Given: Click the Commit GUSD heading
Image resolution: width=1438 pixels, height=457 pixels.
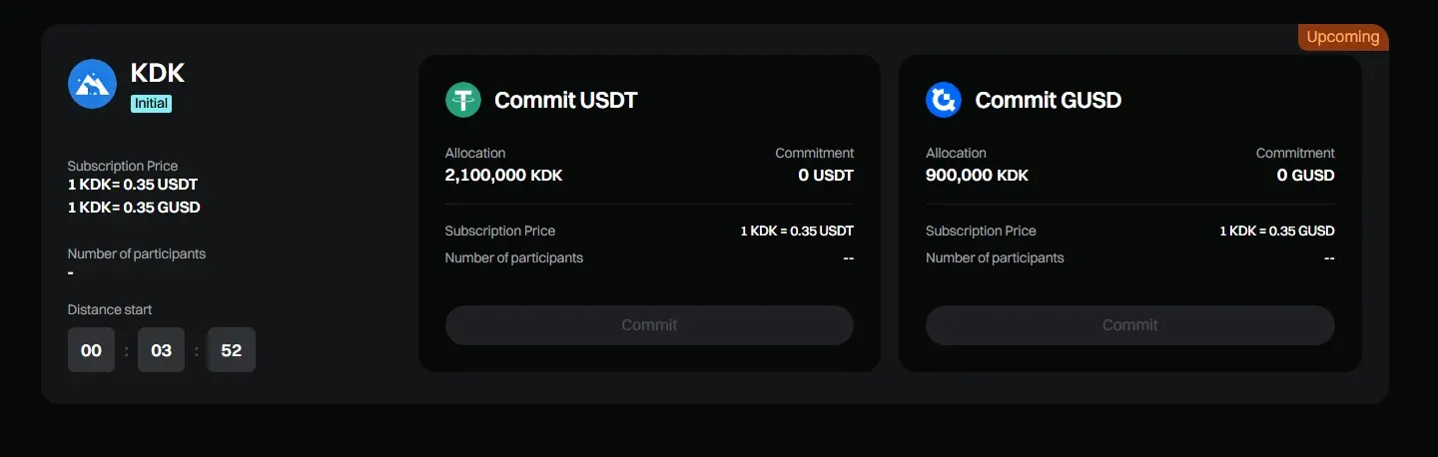Looking at the screenshot, I should (x=1048, y=100).
